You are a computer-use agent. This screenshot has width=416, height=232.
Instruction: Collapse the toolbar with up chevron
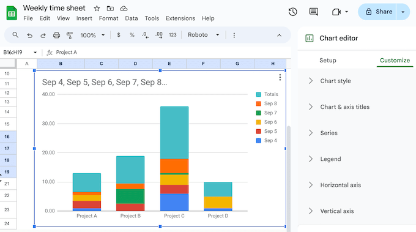point(279,36)
